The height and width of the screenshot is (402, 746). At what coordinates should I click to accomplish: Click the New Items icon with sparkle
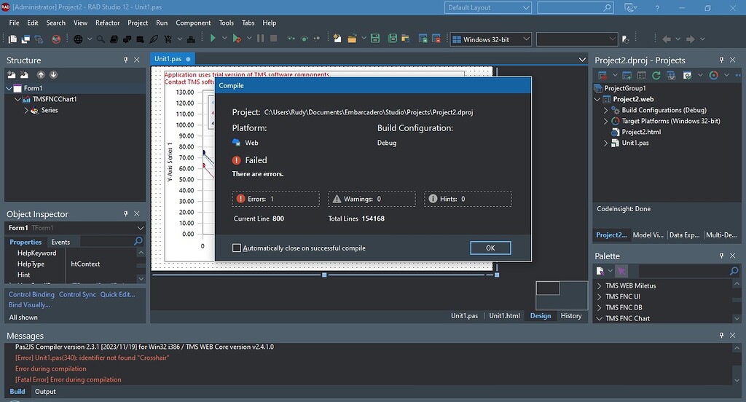coord(337,39)
